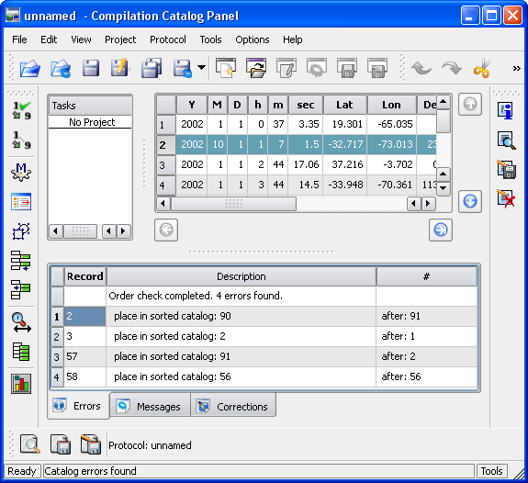Viewport: 528px width, 483px height.
Task: Click the magnifier icon beside Protocol label
Action: [x=30, y=444]
